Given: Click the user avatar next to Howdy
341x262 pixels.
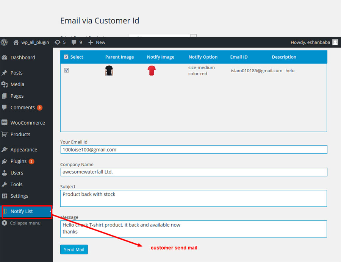Looking at the screenshot, I should pyautogui.click(x=335, y=42).
